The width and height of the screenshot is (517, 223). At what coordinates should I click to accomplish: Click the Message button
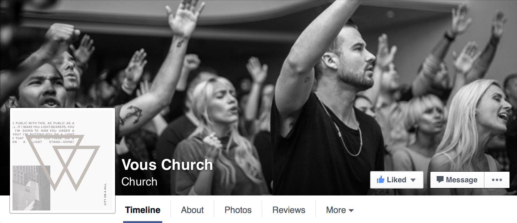click(457, 180)
